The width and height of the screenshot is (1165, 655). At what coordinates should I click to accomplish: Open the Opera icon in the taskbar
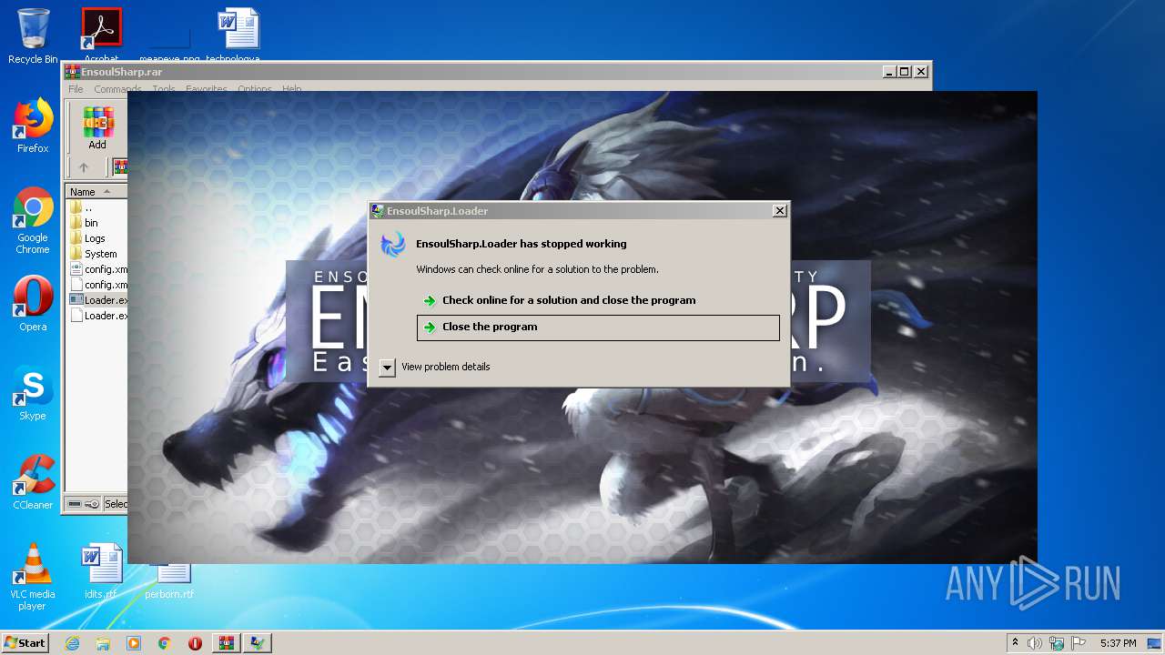click(x=195, y=643)
